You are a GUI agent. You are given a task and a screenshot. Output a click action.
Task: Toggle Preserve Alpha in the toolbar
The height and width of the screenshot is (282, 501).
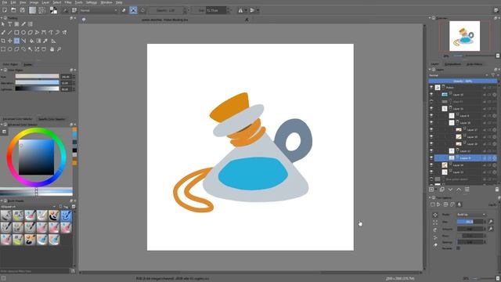(x=133, y=10)
